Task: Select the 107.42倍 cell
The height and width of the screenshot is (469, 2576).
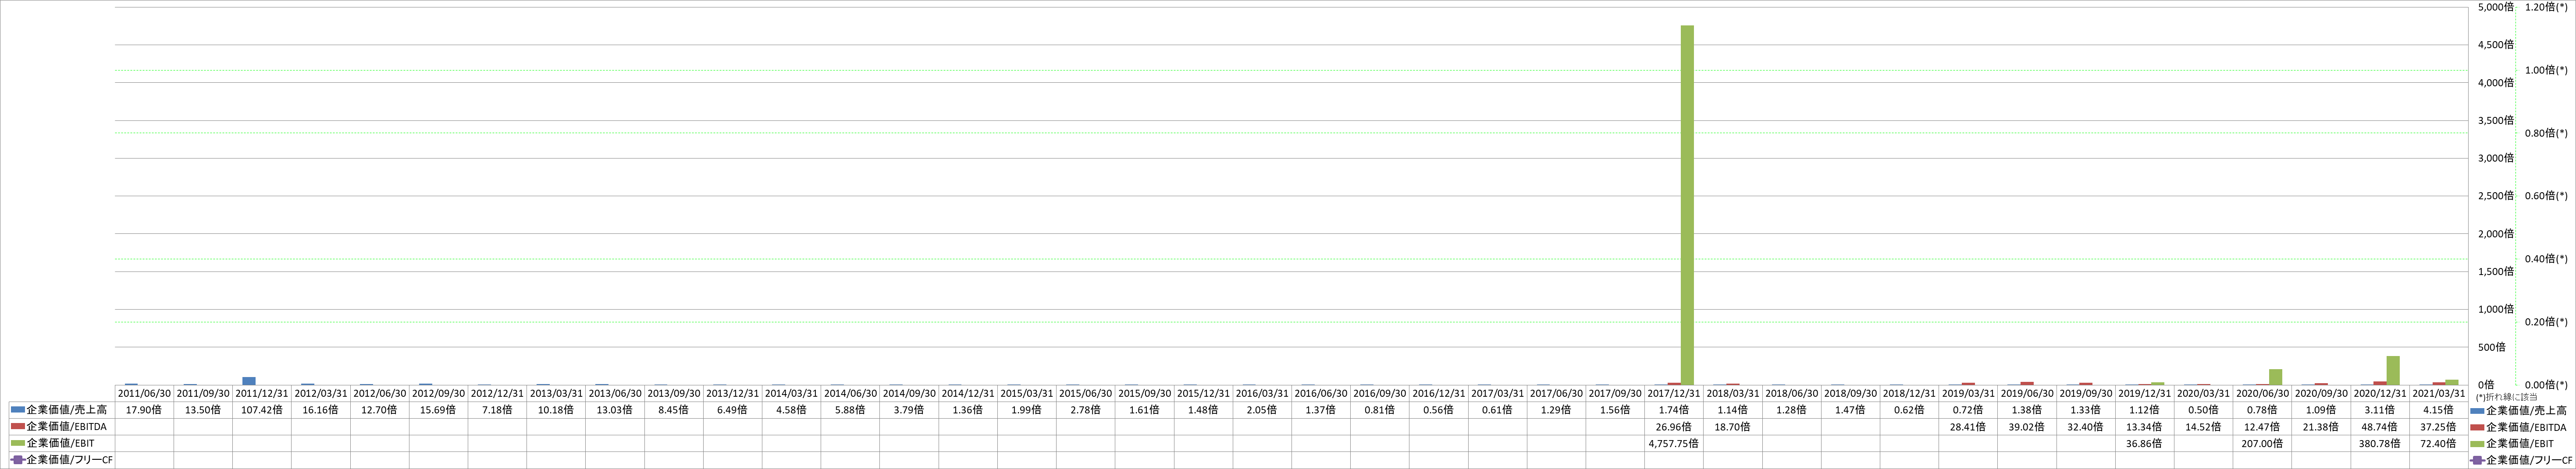Action: tap(262, 410)
